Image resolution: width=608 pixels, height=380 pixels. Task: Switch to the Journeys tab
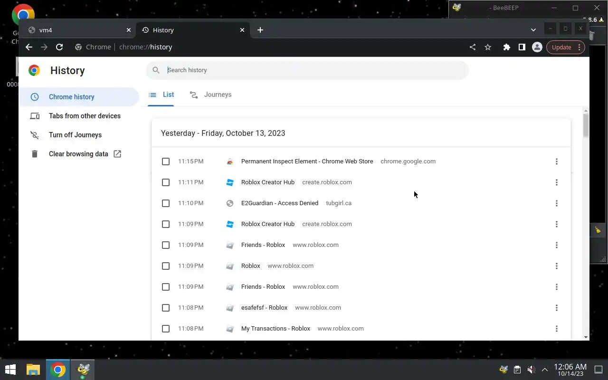coord(210,95)
